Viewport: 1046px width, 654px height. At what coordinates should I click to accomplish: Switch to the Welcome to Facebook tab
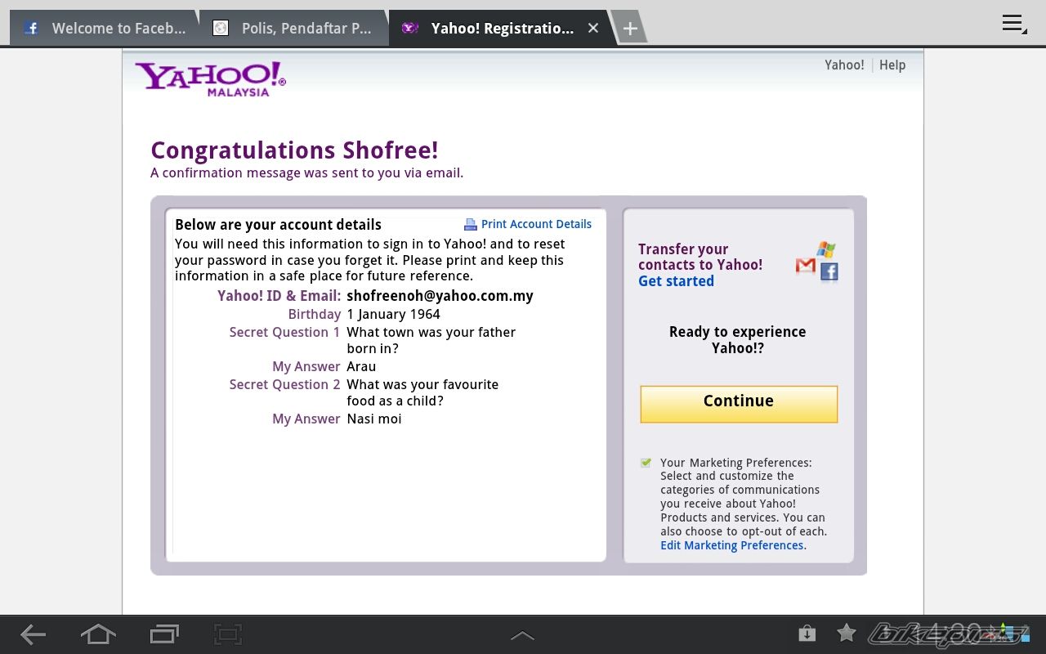pyautogui.click(x=105, y=29)
